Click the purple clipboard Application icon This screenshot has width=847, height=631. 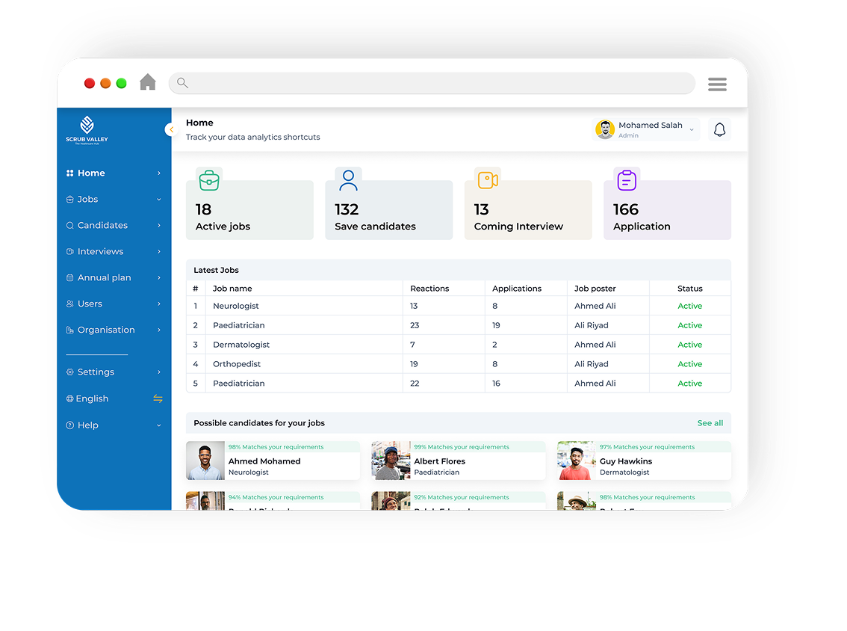click(x=627, y=180)
